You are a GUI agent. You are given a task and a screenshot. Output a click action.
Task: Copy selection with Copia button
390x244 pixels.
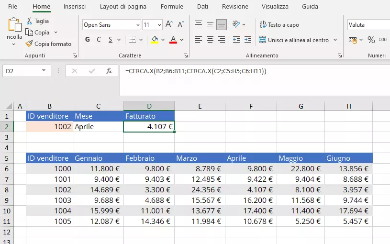point(38,33)
